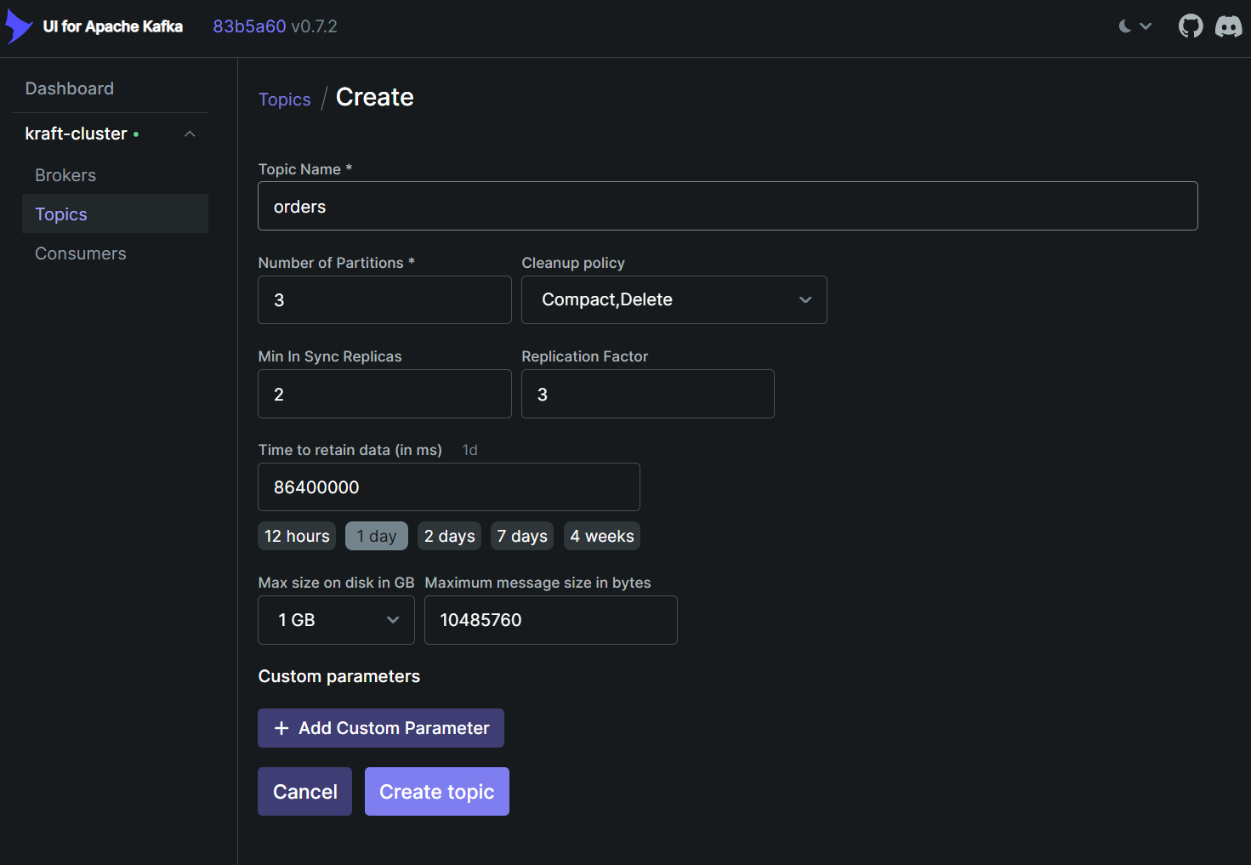The height and width of the screenshot is (865, 1251).
Task: Open the Discord community icon
Action: click(1228, 26)
